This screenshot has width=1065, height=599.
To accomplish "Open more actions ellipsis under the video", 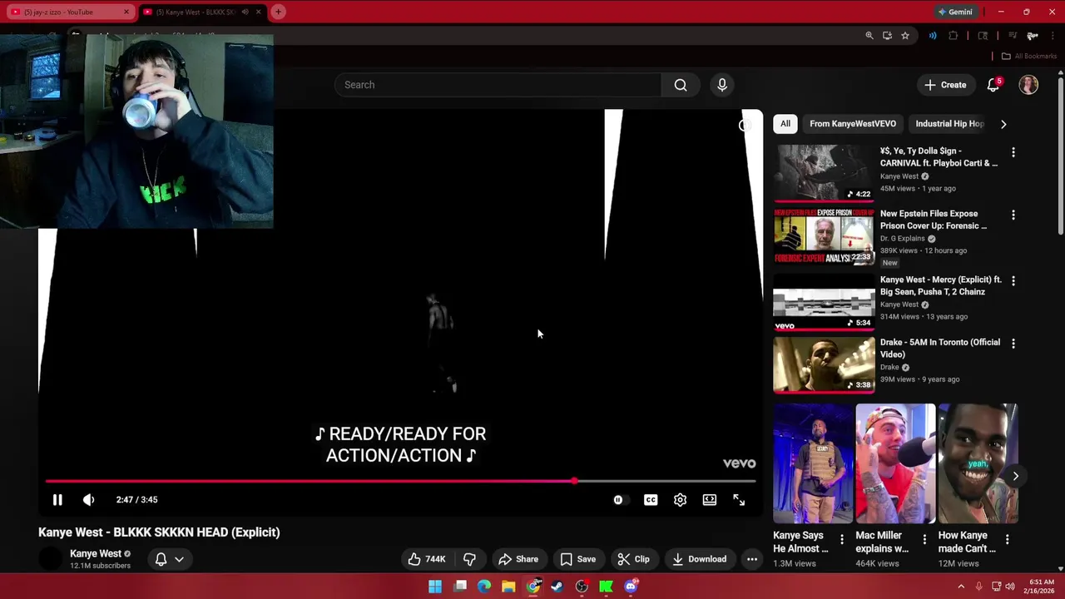I will tap(752, 559).
